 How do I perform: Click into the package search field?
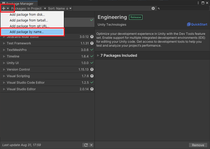tap(183, 8)
